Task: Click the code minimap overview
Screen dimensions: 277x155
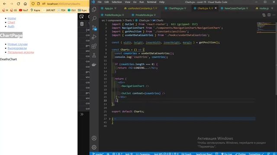Action: coord(266,28)
